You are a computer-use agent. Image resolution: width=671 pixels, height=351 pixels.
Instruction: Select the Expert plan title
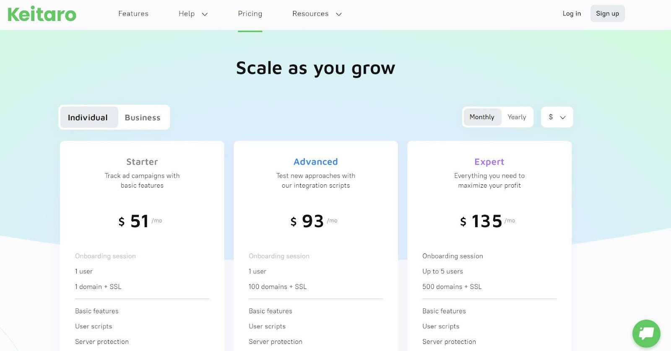pyautogui.click(x=489, y=162)
